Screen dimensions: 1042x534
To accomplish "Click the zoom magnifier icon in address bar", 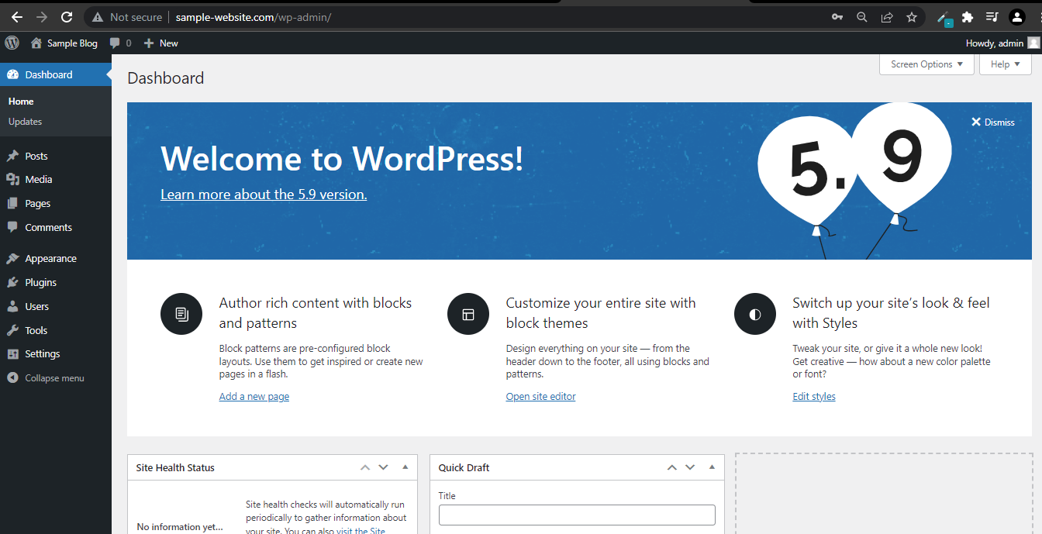I will [862, 17].
